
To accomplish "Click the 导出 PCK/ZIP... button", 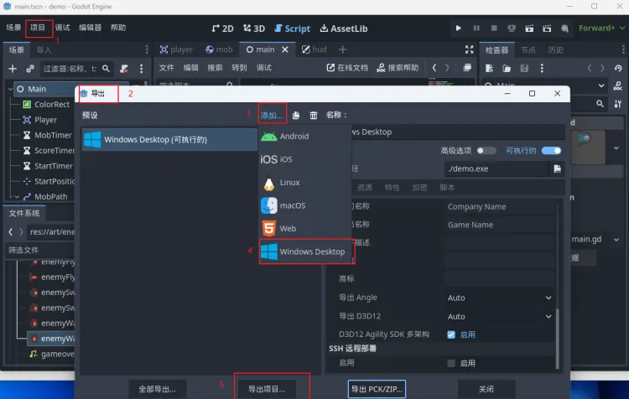I will [x=377, y=389].
